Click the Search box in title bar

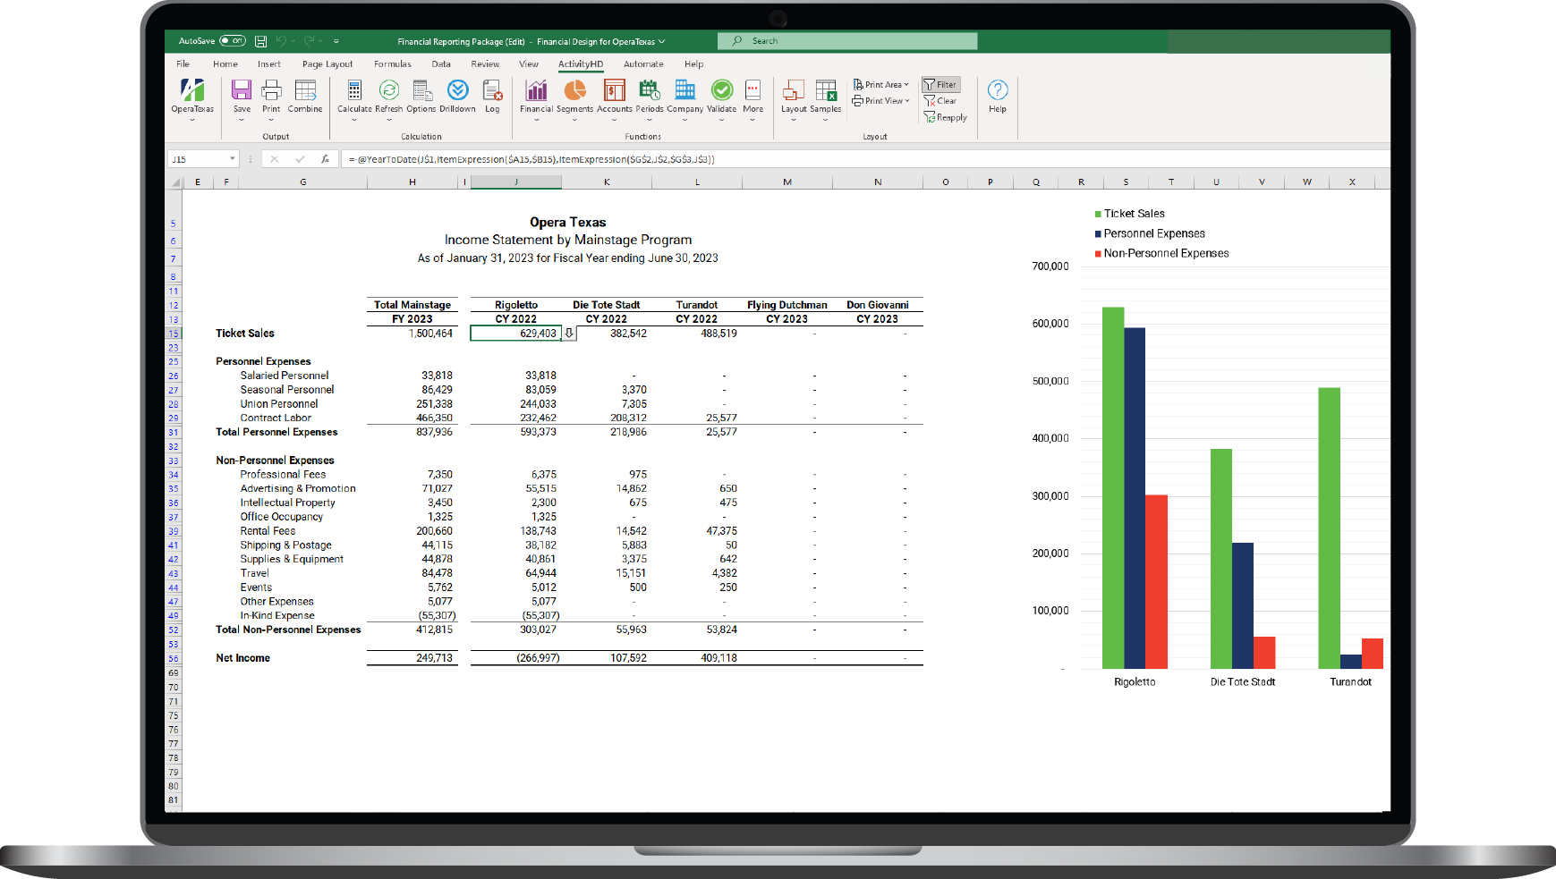[x=846, y=41]
